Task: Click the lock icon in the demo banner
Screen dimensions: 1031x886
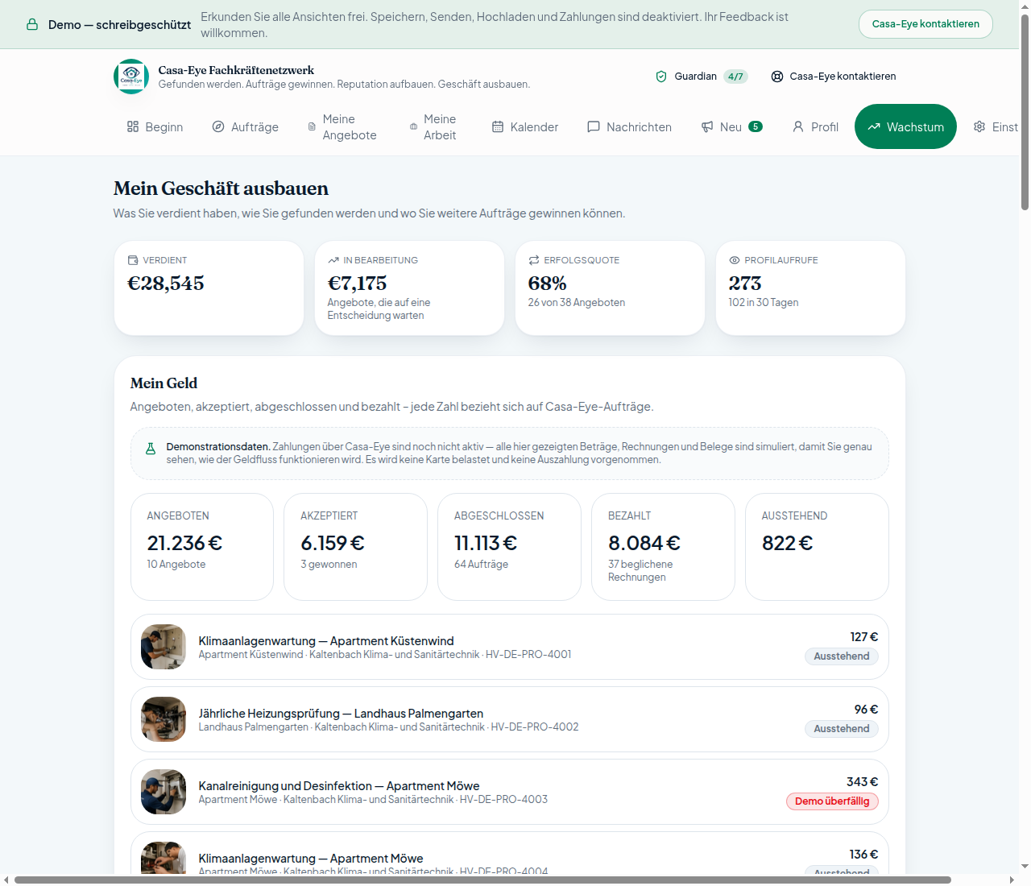Action: tap(32, 25)
